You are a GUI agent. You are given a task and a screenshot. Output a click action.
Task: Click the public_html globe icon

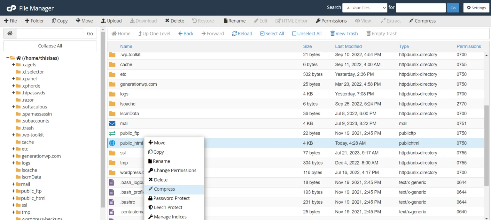pos(112,143)
